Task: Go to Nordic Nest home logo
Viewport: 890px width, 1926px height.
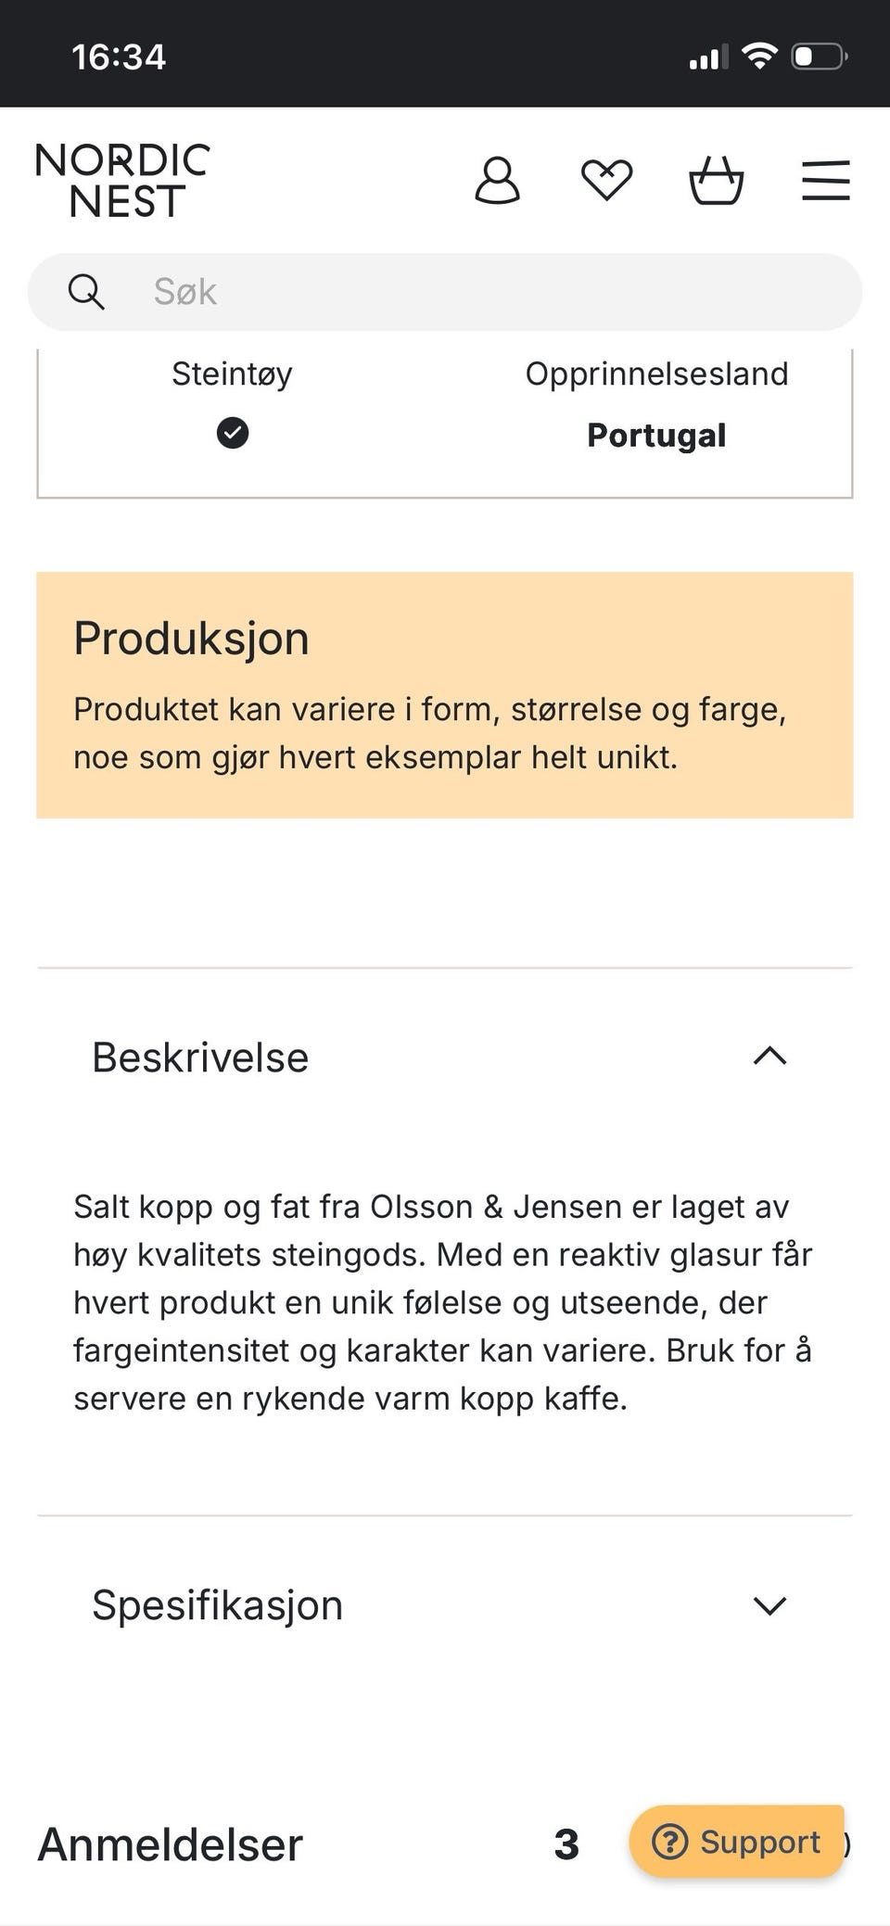Action: pyautogui.click(x=123, y=180)
